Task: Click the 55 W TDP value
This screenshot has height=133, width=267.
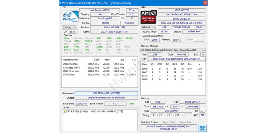Action: pyautogui.click(x=72, y=32)
